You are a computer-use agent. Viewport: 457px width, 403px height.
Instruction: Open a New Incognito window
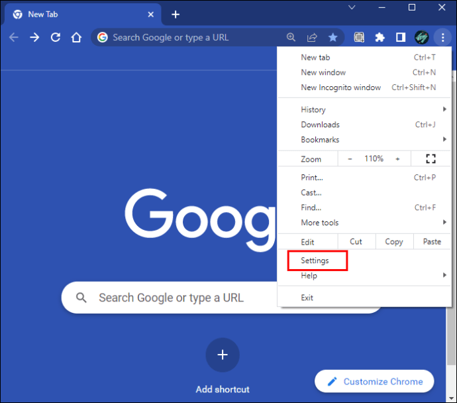(364, 87)
